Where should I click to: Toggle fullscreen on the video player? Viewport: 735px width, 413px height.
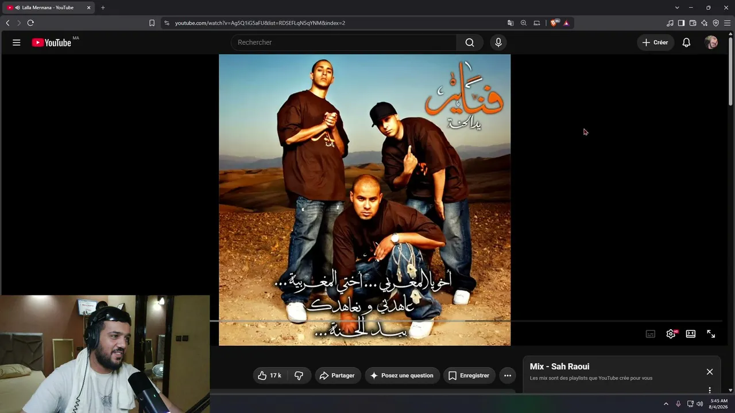(711, 334)
